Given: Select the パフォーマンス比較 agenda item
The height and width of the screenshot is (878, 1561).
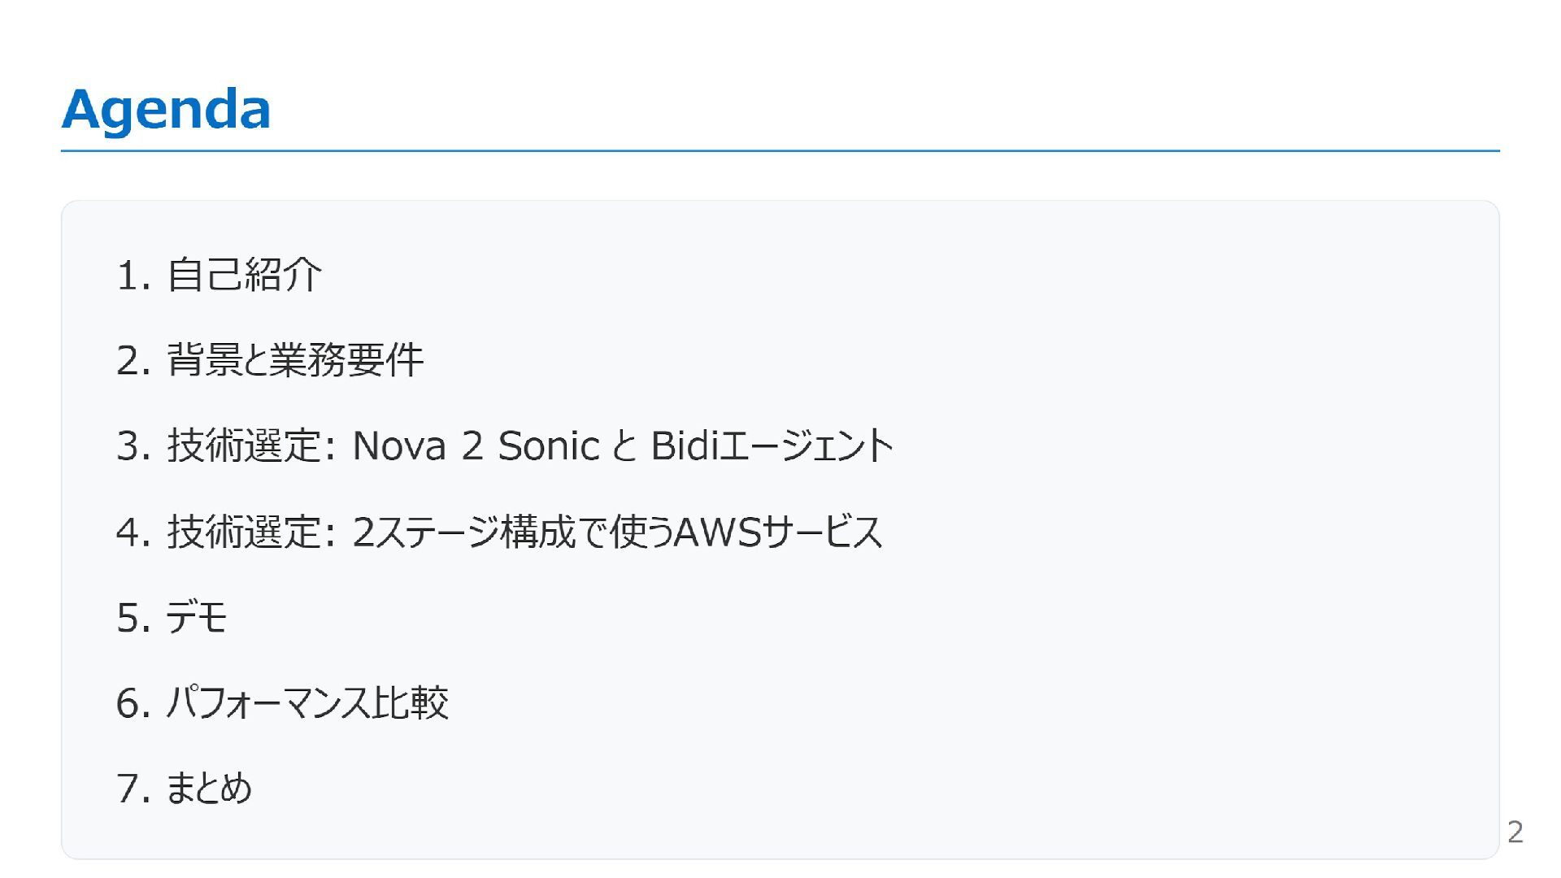Looking at the screenshot, I should (307, 703).
